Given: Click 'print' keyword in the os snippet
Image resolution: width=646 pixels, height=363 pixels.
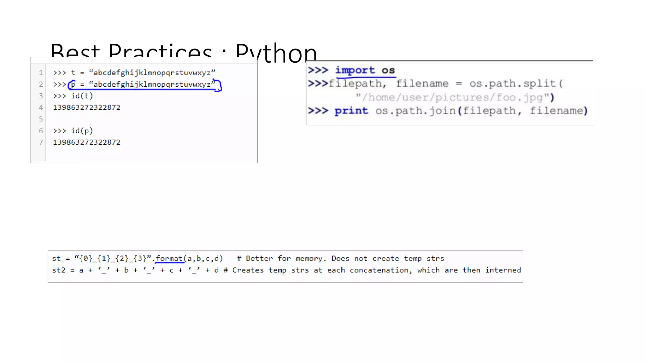Looking at the screenshot, I should [351, 111].
